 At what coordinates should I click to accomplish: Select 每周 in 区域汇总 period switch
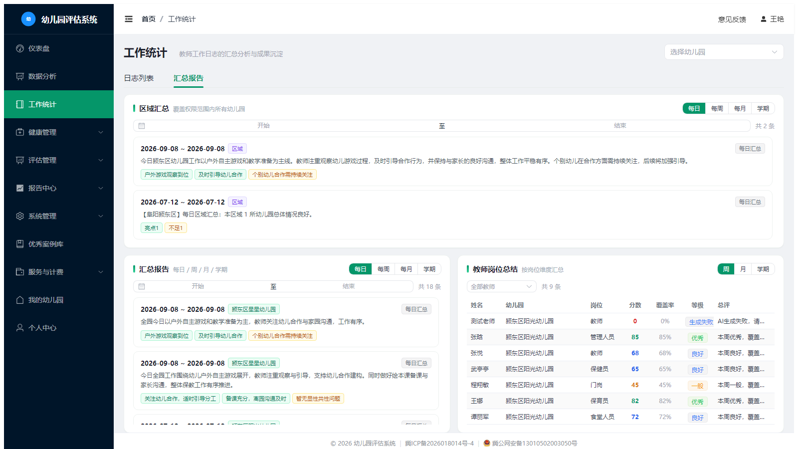(717, 108)
